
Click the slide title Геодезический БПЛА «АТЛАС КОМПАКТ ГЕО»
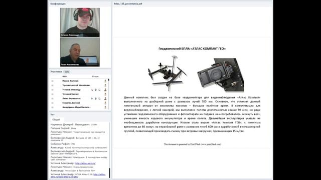click(x=192, y=49)
